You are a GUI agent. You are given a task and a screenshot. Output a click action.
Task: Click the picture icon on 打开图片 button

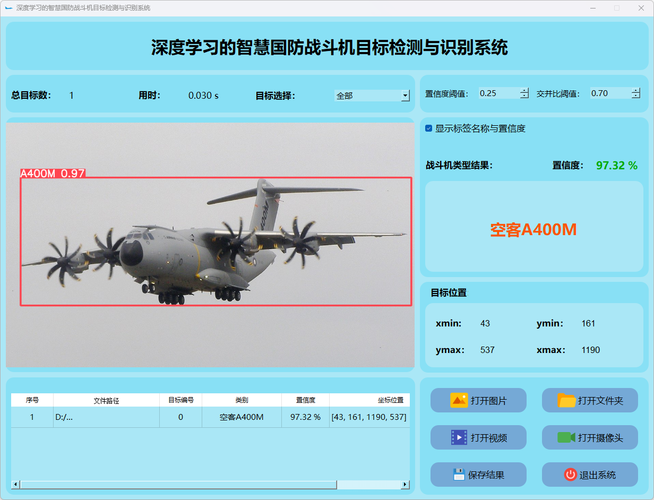459,400
